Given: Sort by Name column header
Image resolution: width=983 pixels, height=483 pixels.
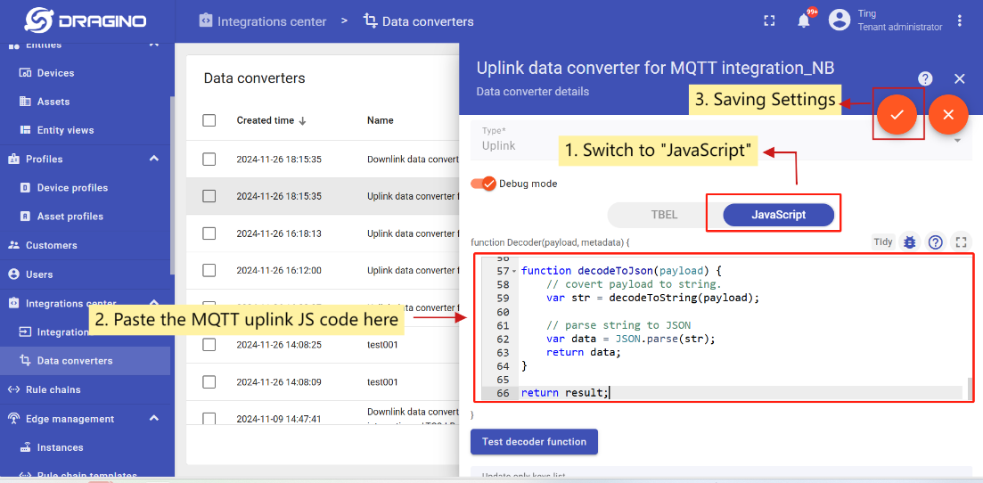Looking at the screenshot, I should (x=380, y=120).
